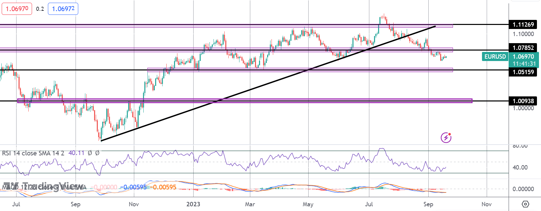Click the countdown timer 11:41:31
Viewport: 541px width, 211px height.
[x=524, y=64]
